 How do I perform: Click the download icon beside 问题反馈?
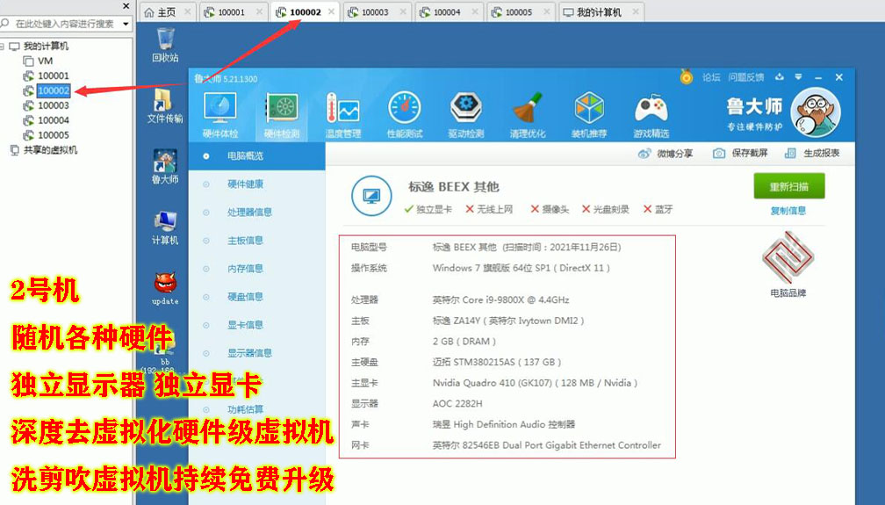(780, 76)
